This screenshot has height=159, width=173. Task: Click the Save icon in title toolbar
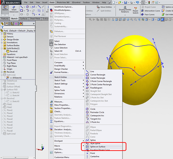tap(126, 2)
